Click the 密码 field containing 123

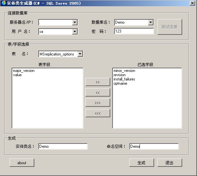tap(134, 31)
